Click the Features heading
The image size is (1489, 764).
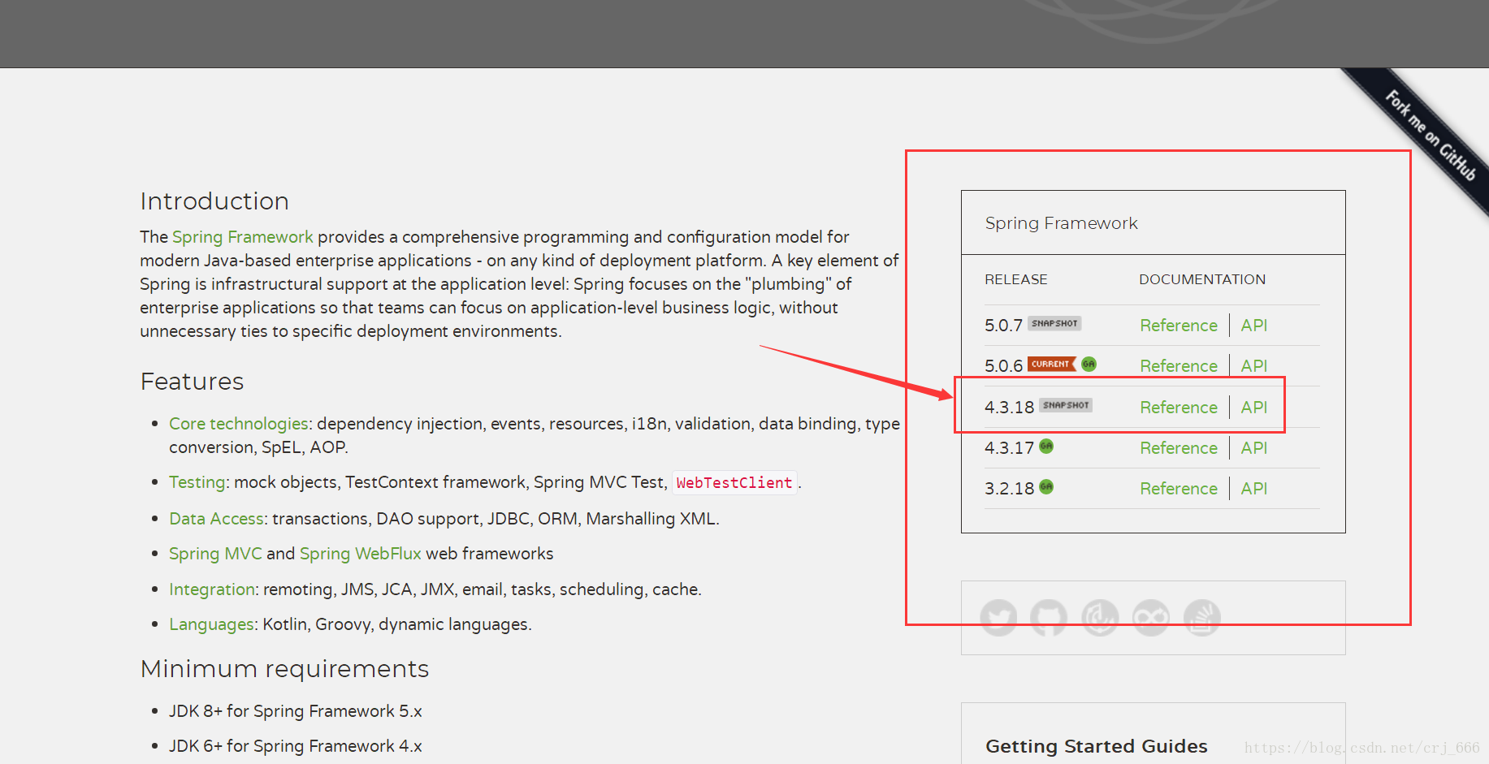coord(192,382)
